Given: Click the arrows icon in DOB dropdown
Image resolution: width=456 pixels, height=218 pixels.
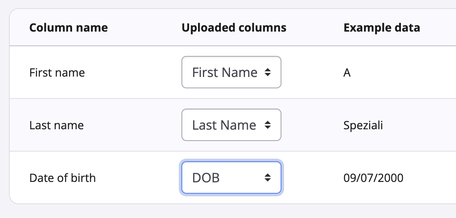Looking at the screenshot, I should point(267,177).
